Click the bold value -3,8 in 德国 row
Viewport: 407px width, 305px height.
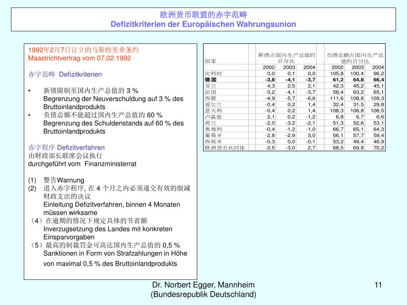coord(270,79)
